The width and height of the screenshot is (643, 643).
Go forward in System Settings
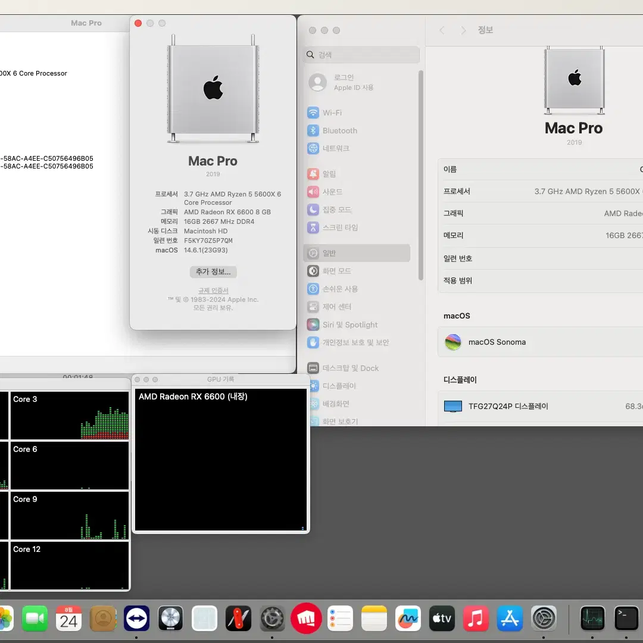463,30
